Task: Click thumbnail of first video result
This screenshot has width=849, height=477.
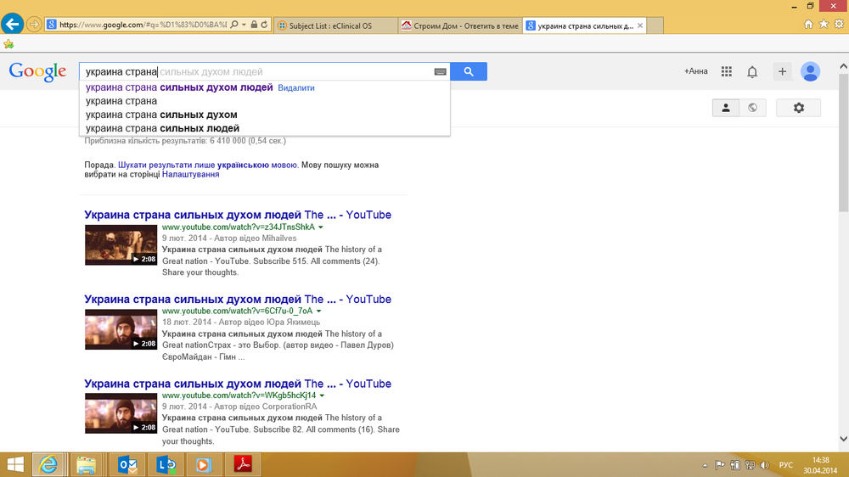Action: click(121, 244)
